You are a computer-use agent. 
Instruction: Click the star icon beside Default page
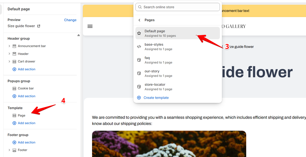click(139, 33)
